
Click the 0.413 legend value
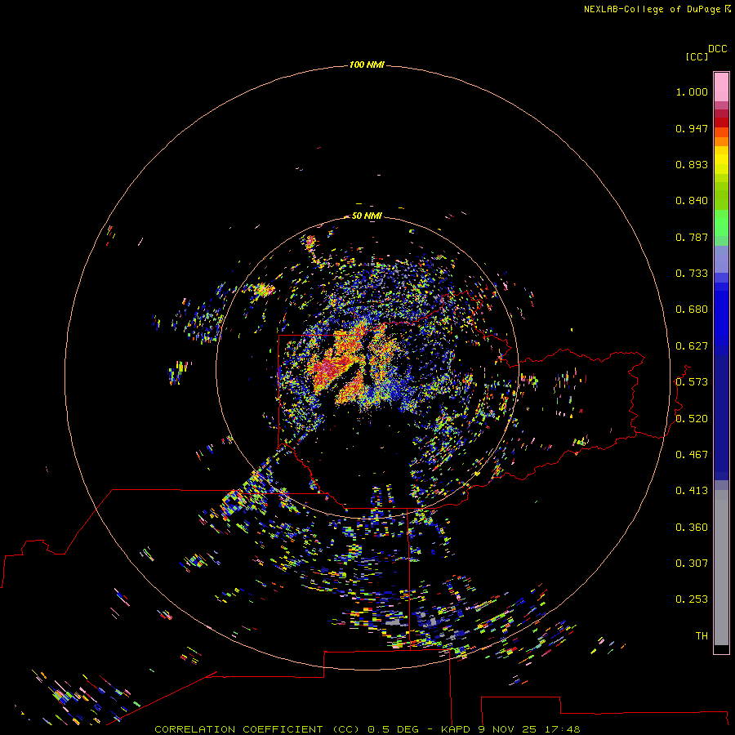pyautogui.click(x=692, y=491)
